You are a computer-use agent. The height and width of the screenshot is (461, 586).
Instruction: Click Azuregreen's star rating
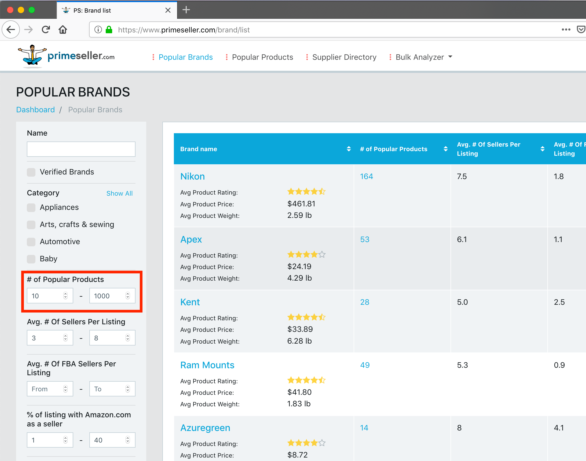(306, 443)
